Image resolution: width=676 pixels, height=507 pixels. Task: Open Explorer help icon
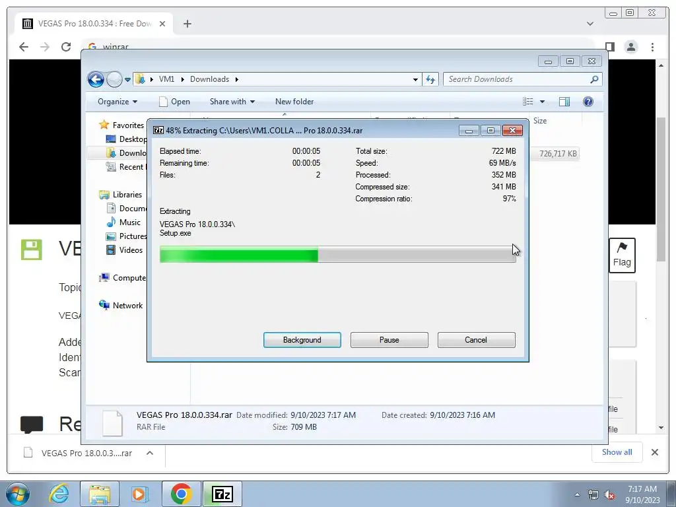coord(588,102)
